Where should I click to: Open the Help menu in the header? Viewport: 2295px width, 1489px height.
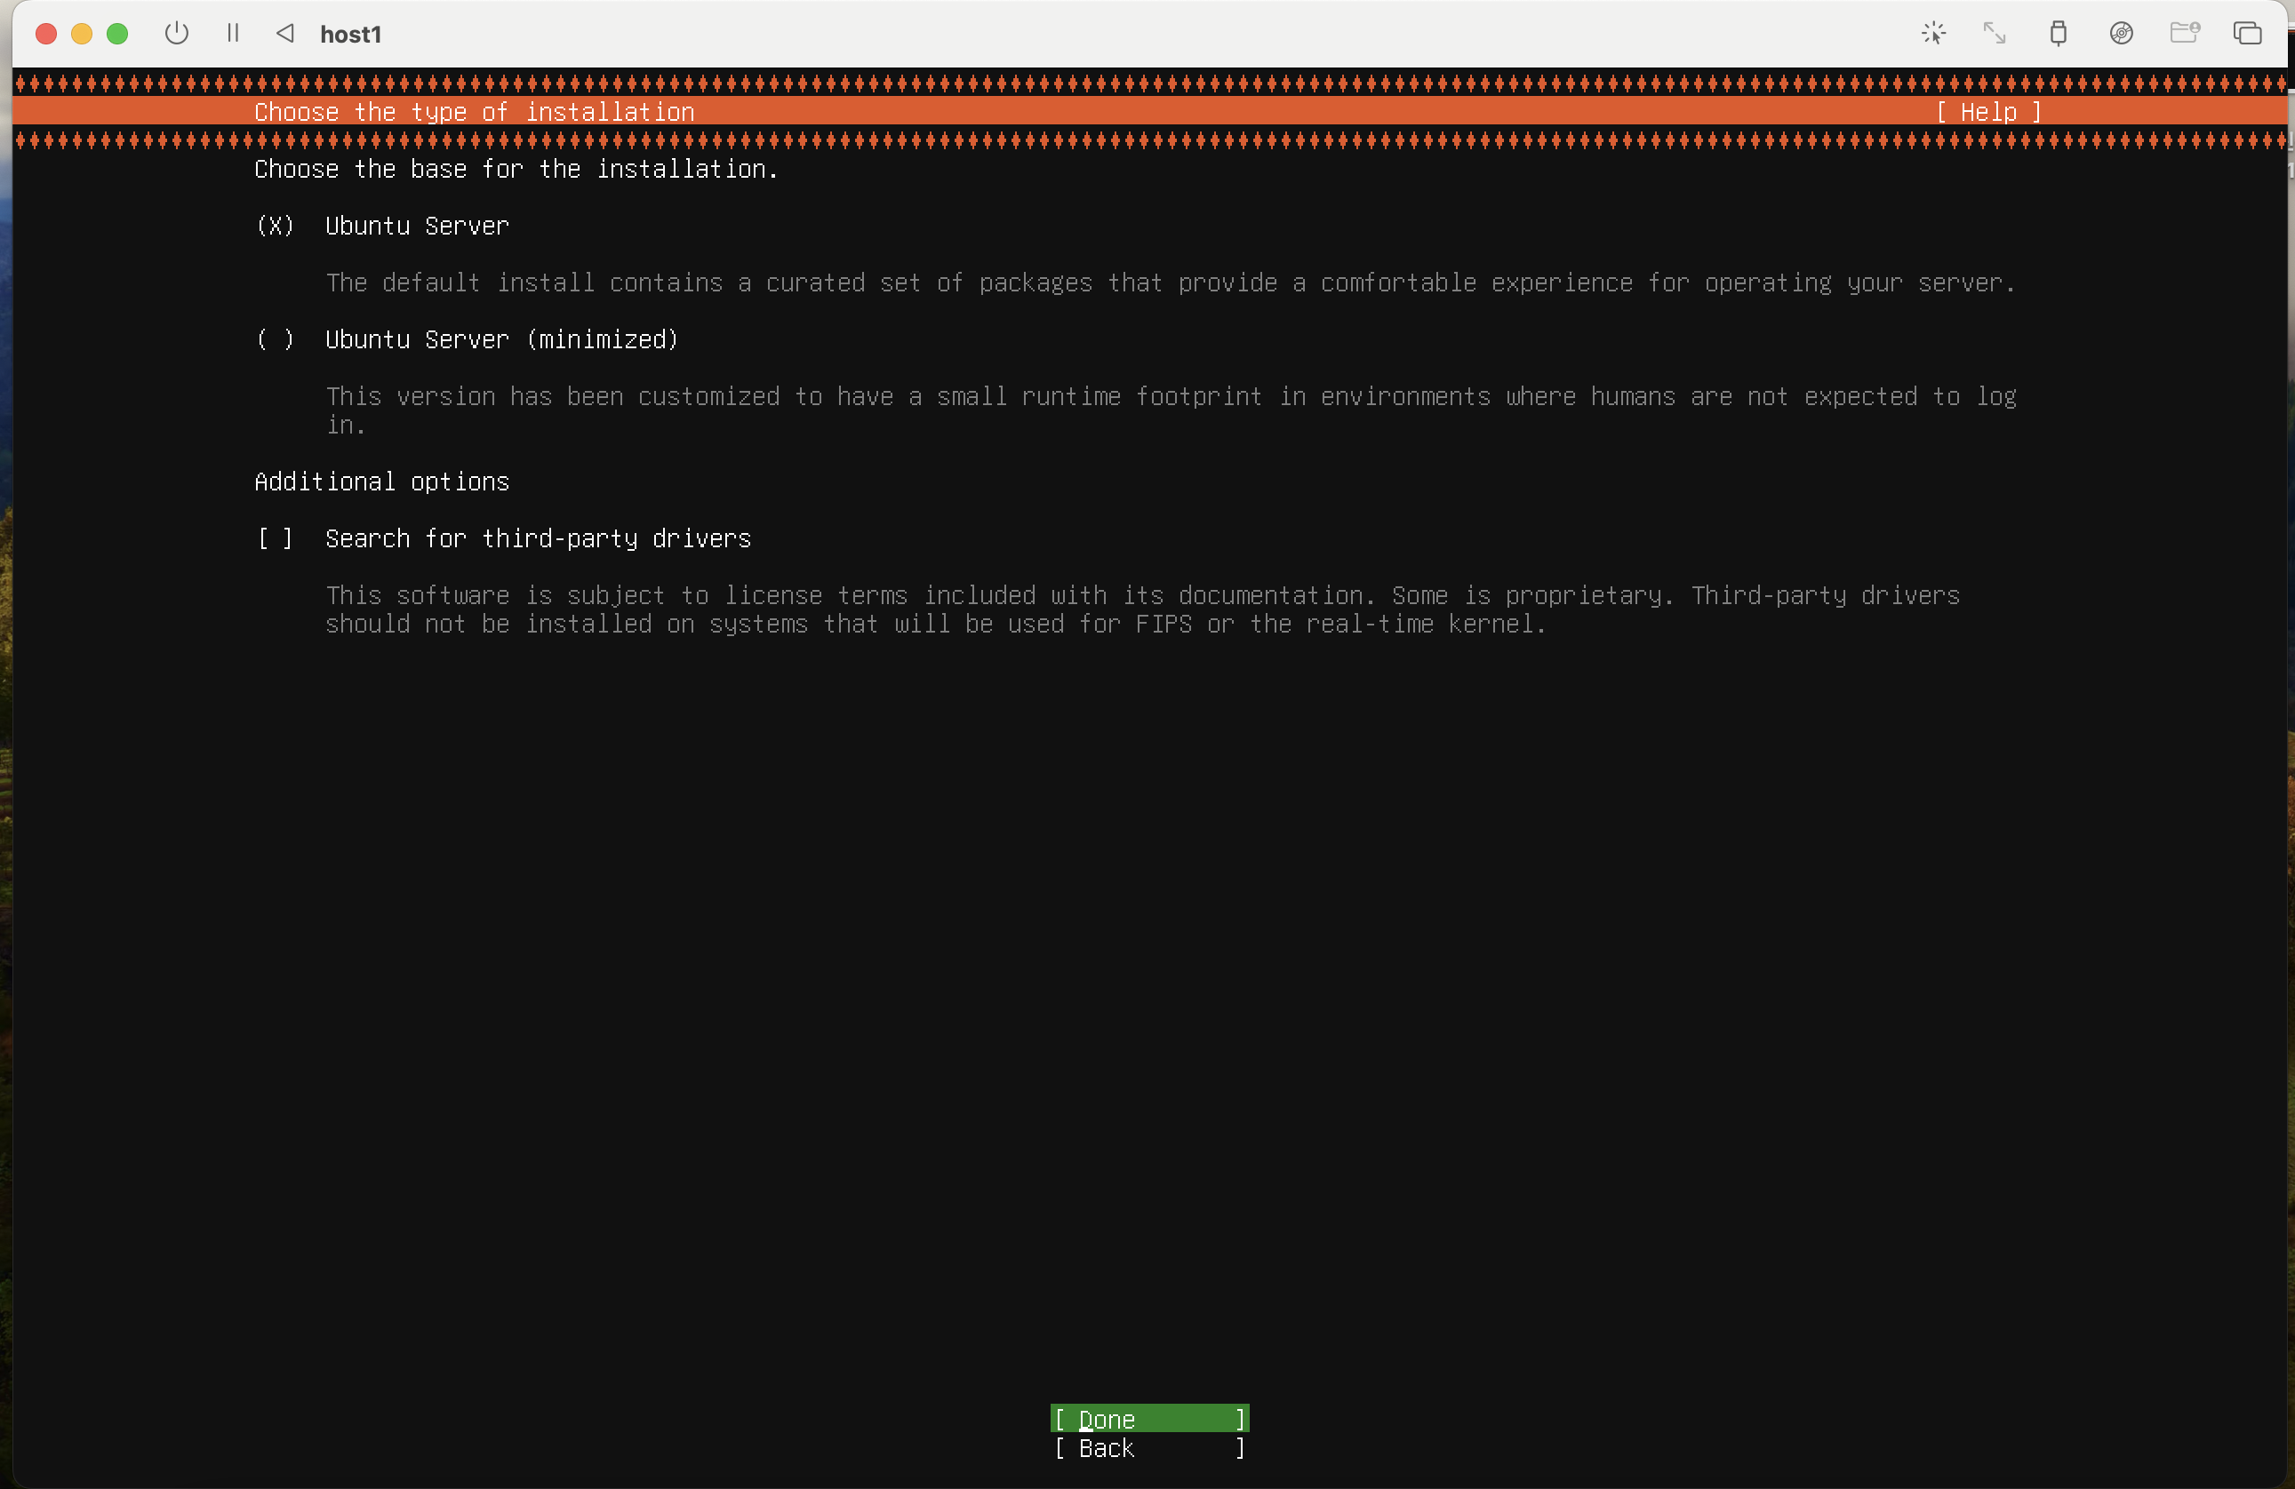1988,112
